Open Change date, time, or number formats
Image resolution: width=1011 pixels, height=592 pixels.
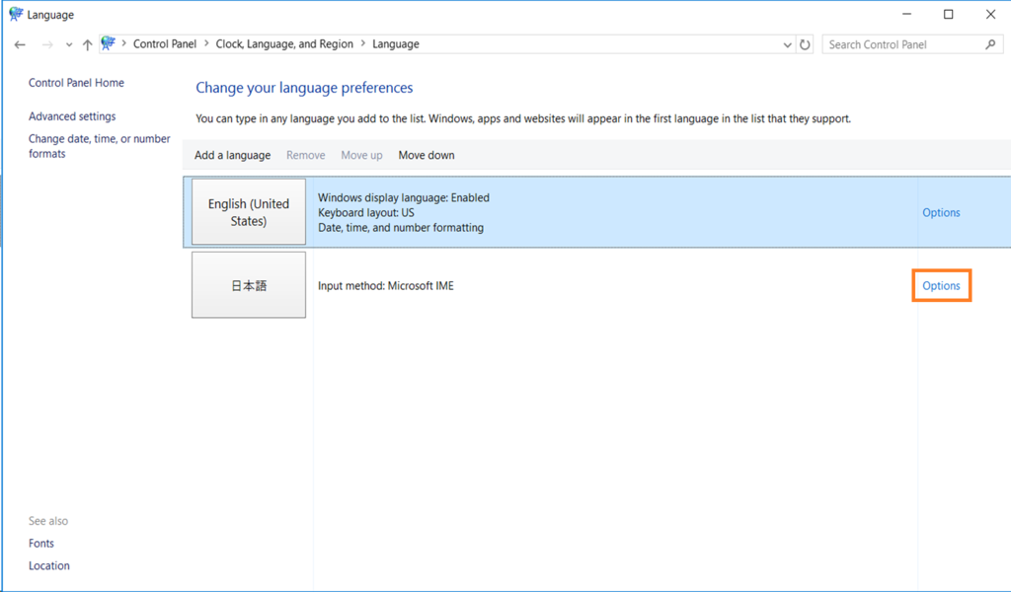click(100, 146)
